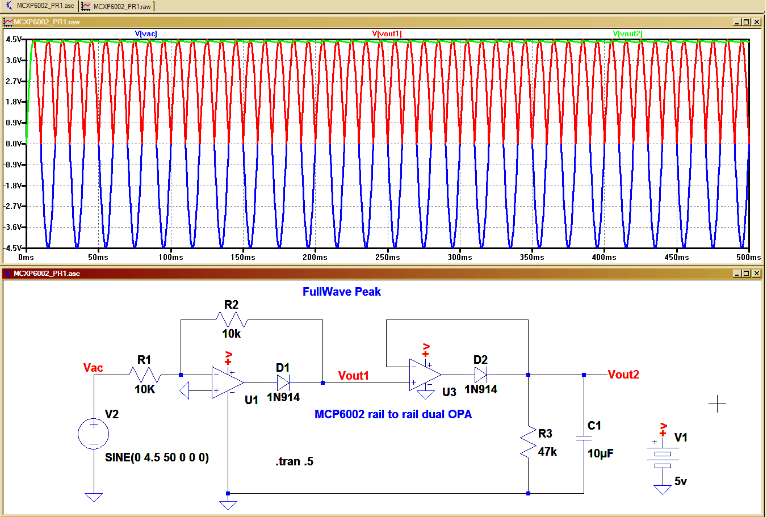The image size is (767, 517).
Task: Click the U3 reference designator label
Action: point(449,392)
